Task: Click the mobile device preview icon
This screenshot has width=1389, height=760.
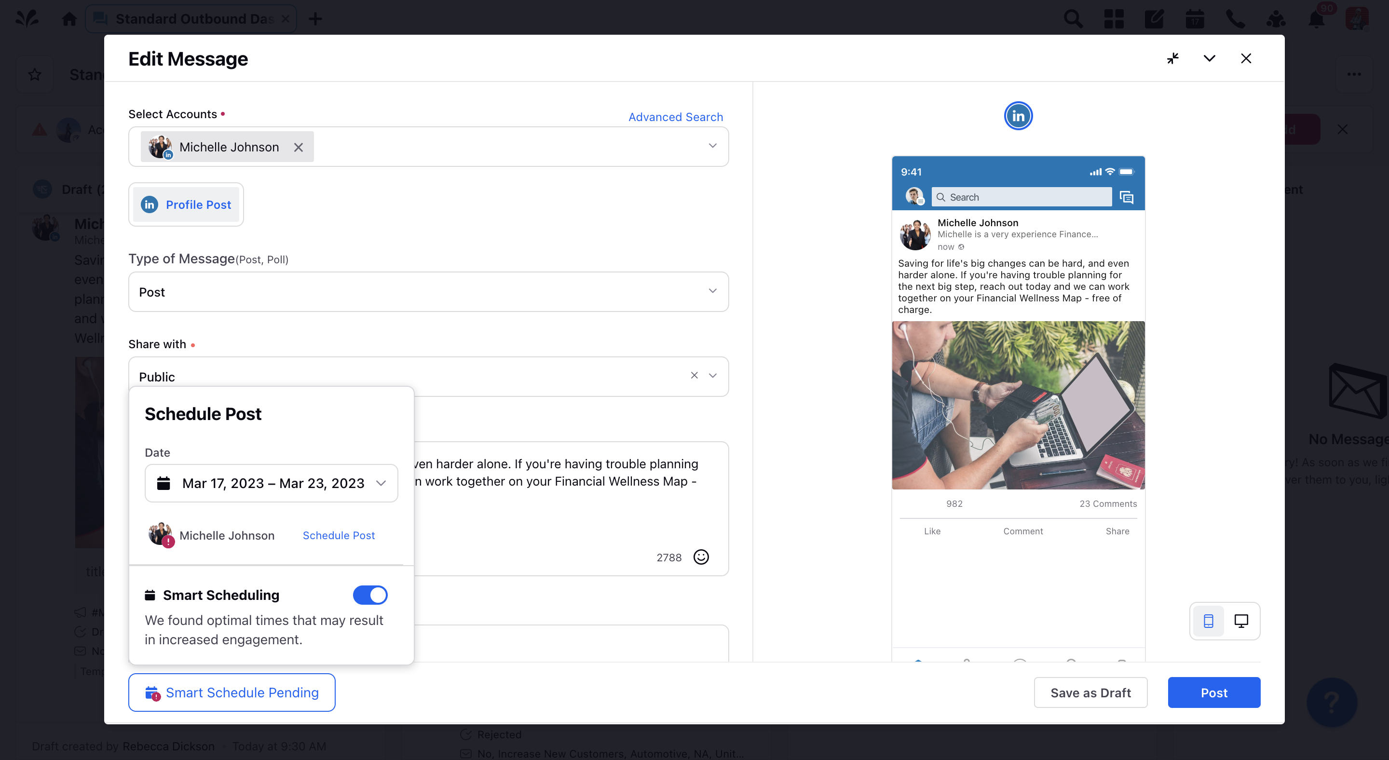Action: (x=1208, y=621)
